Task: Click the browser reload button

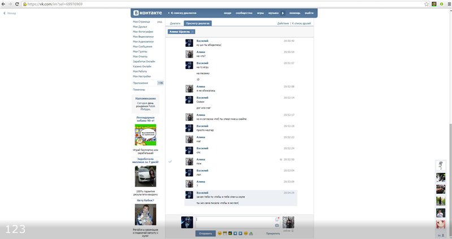Action: coord(18,3)
